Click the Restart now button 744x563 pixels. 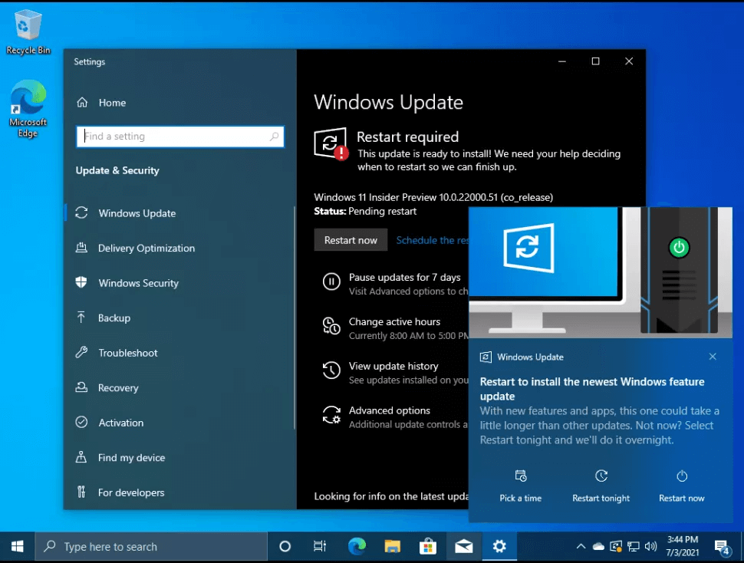[351, 239]
